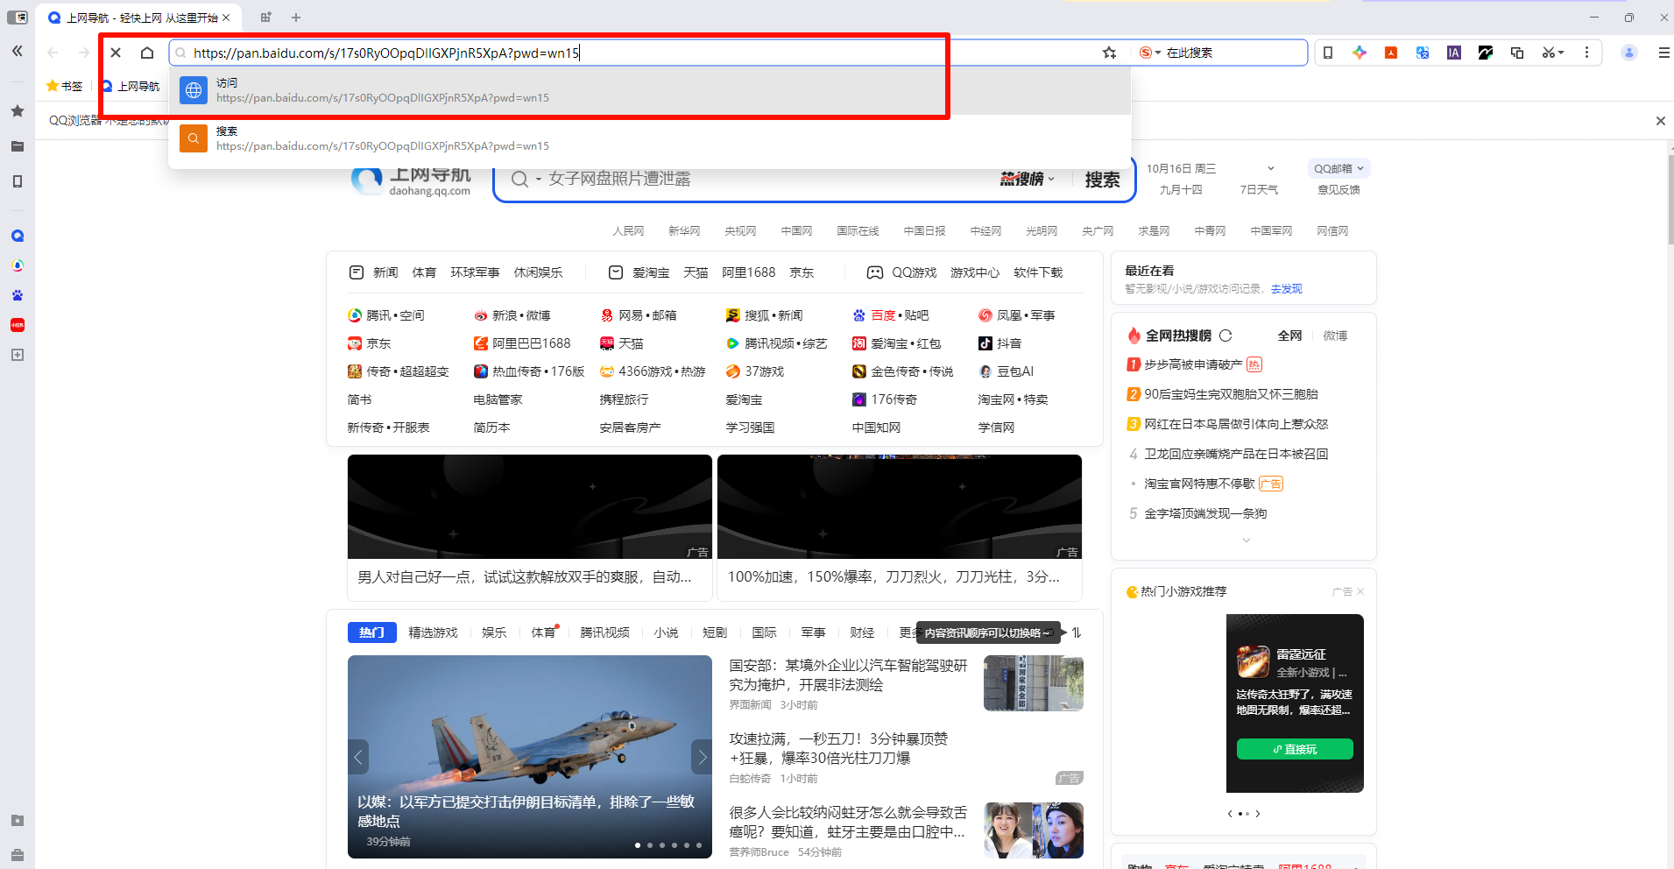This screenshot has width=1674, height=869.
Task: Select the 热门 news tab
Action: 372,632
